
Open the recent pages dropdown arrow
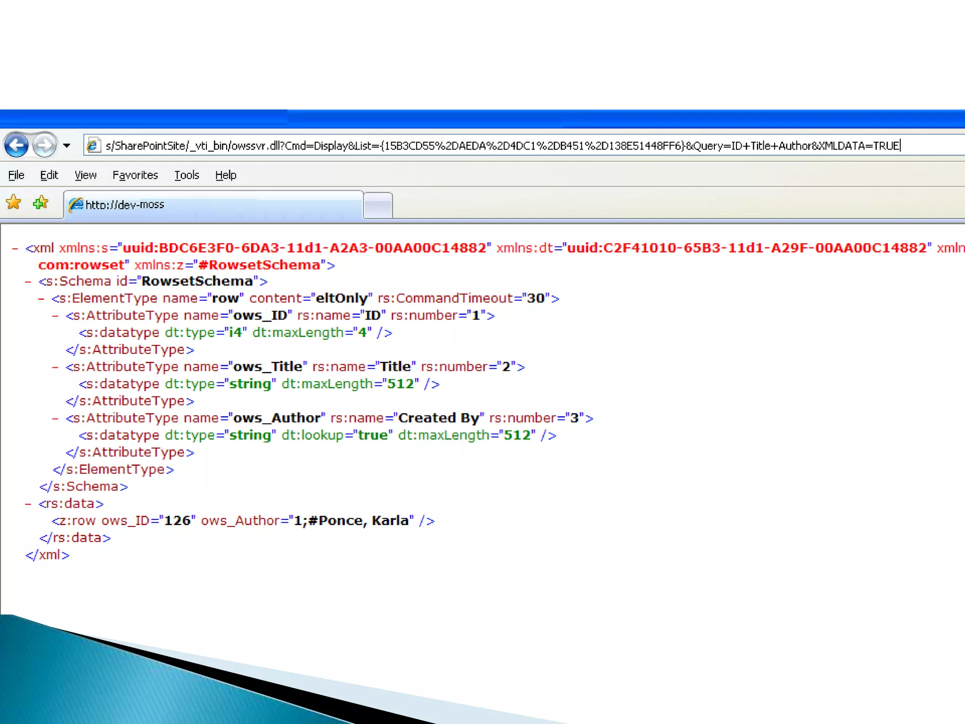point(67,146)
